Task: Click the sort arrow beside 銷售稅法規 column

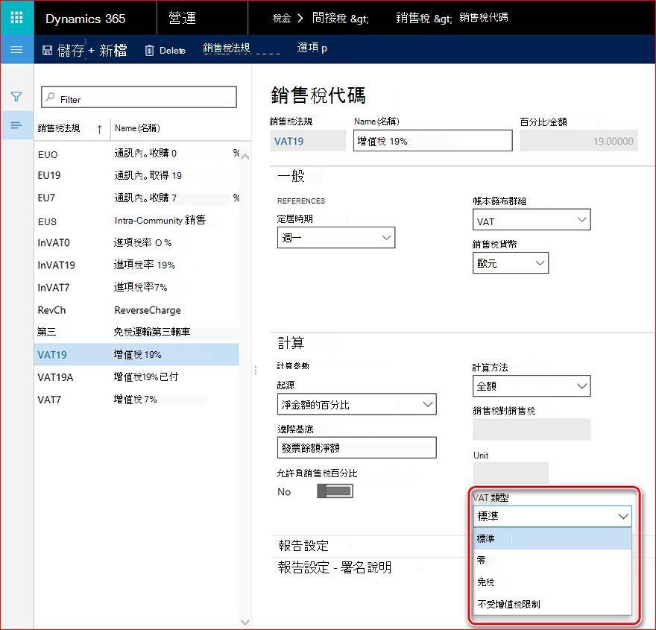Action: click(99, 129)
